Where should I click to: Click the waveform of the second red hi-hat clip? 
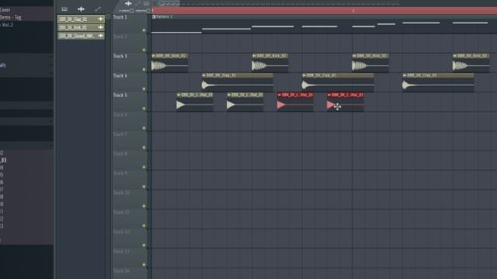point(346,105)
